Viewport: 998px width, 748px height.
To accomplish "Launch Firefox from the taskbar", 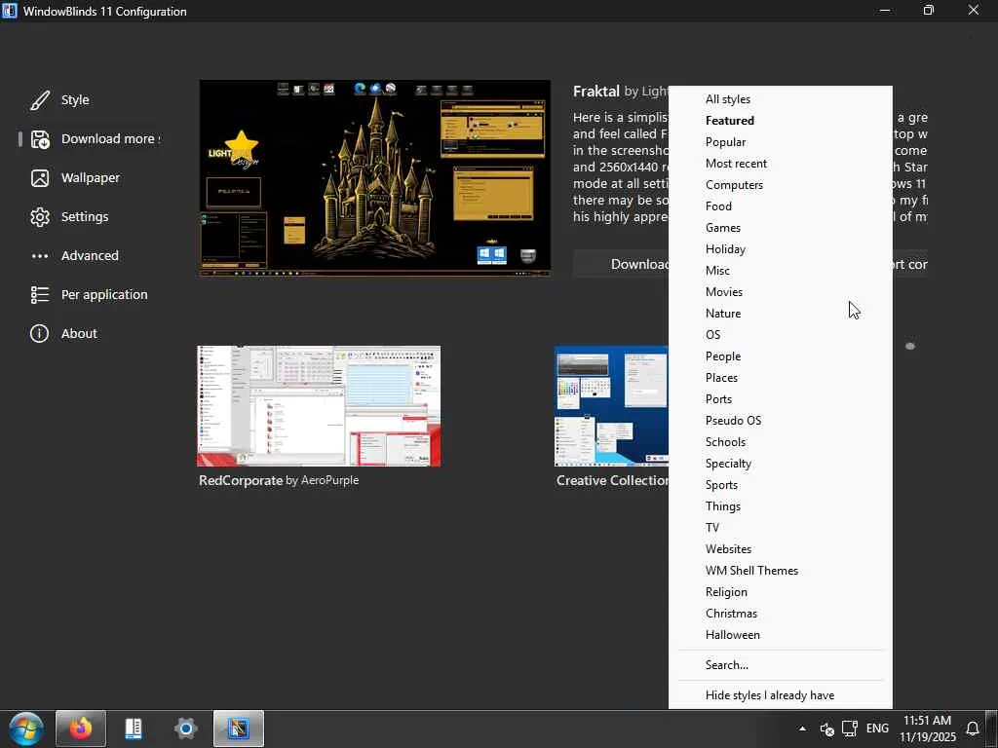I will 81,729.
